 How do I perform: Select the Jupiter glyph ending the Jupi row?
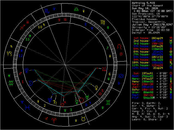pos(171,87)
